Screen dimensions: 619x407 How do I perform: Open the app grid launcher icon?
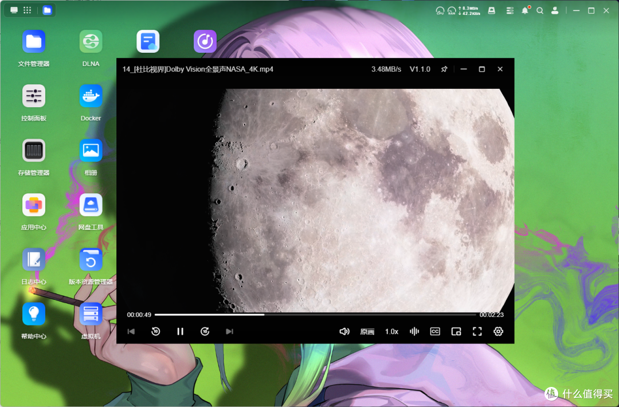[x=28, y=10]
